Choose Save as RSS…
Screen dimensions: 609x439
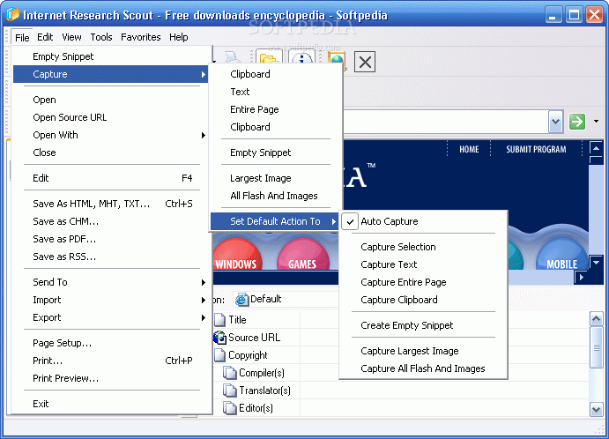click(x=111, y=257)
